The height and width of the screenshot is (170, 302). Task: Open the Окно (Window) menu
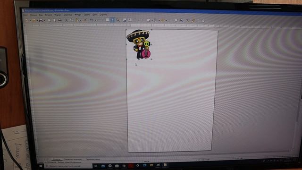coord(95,15)
